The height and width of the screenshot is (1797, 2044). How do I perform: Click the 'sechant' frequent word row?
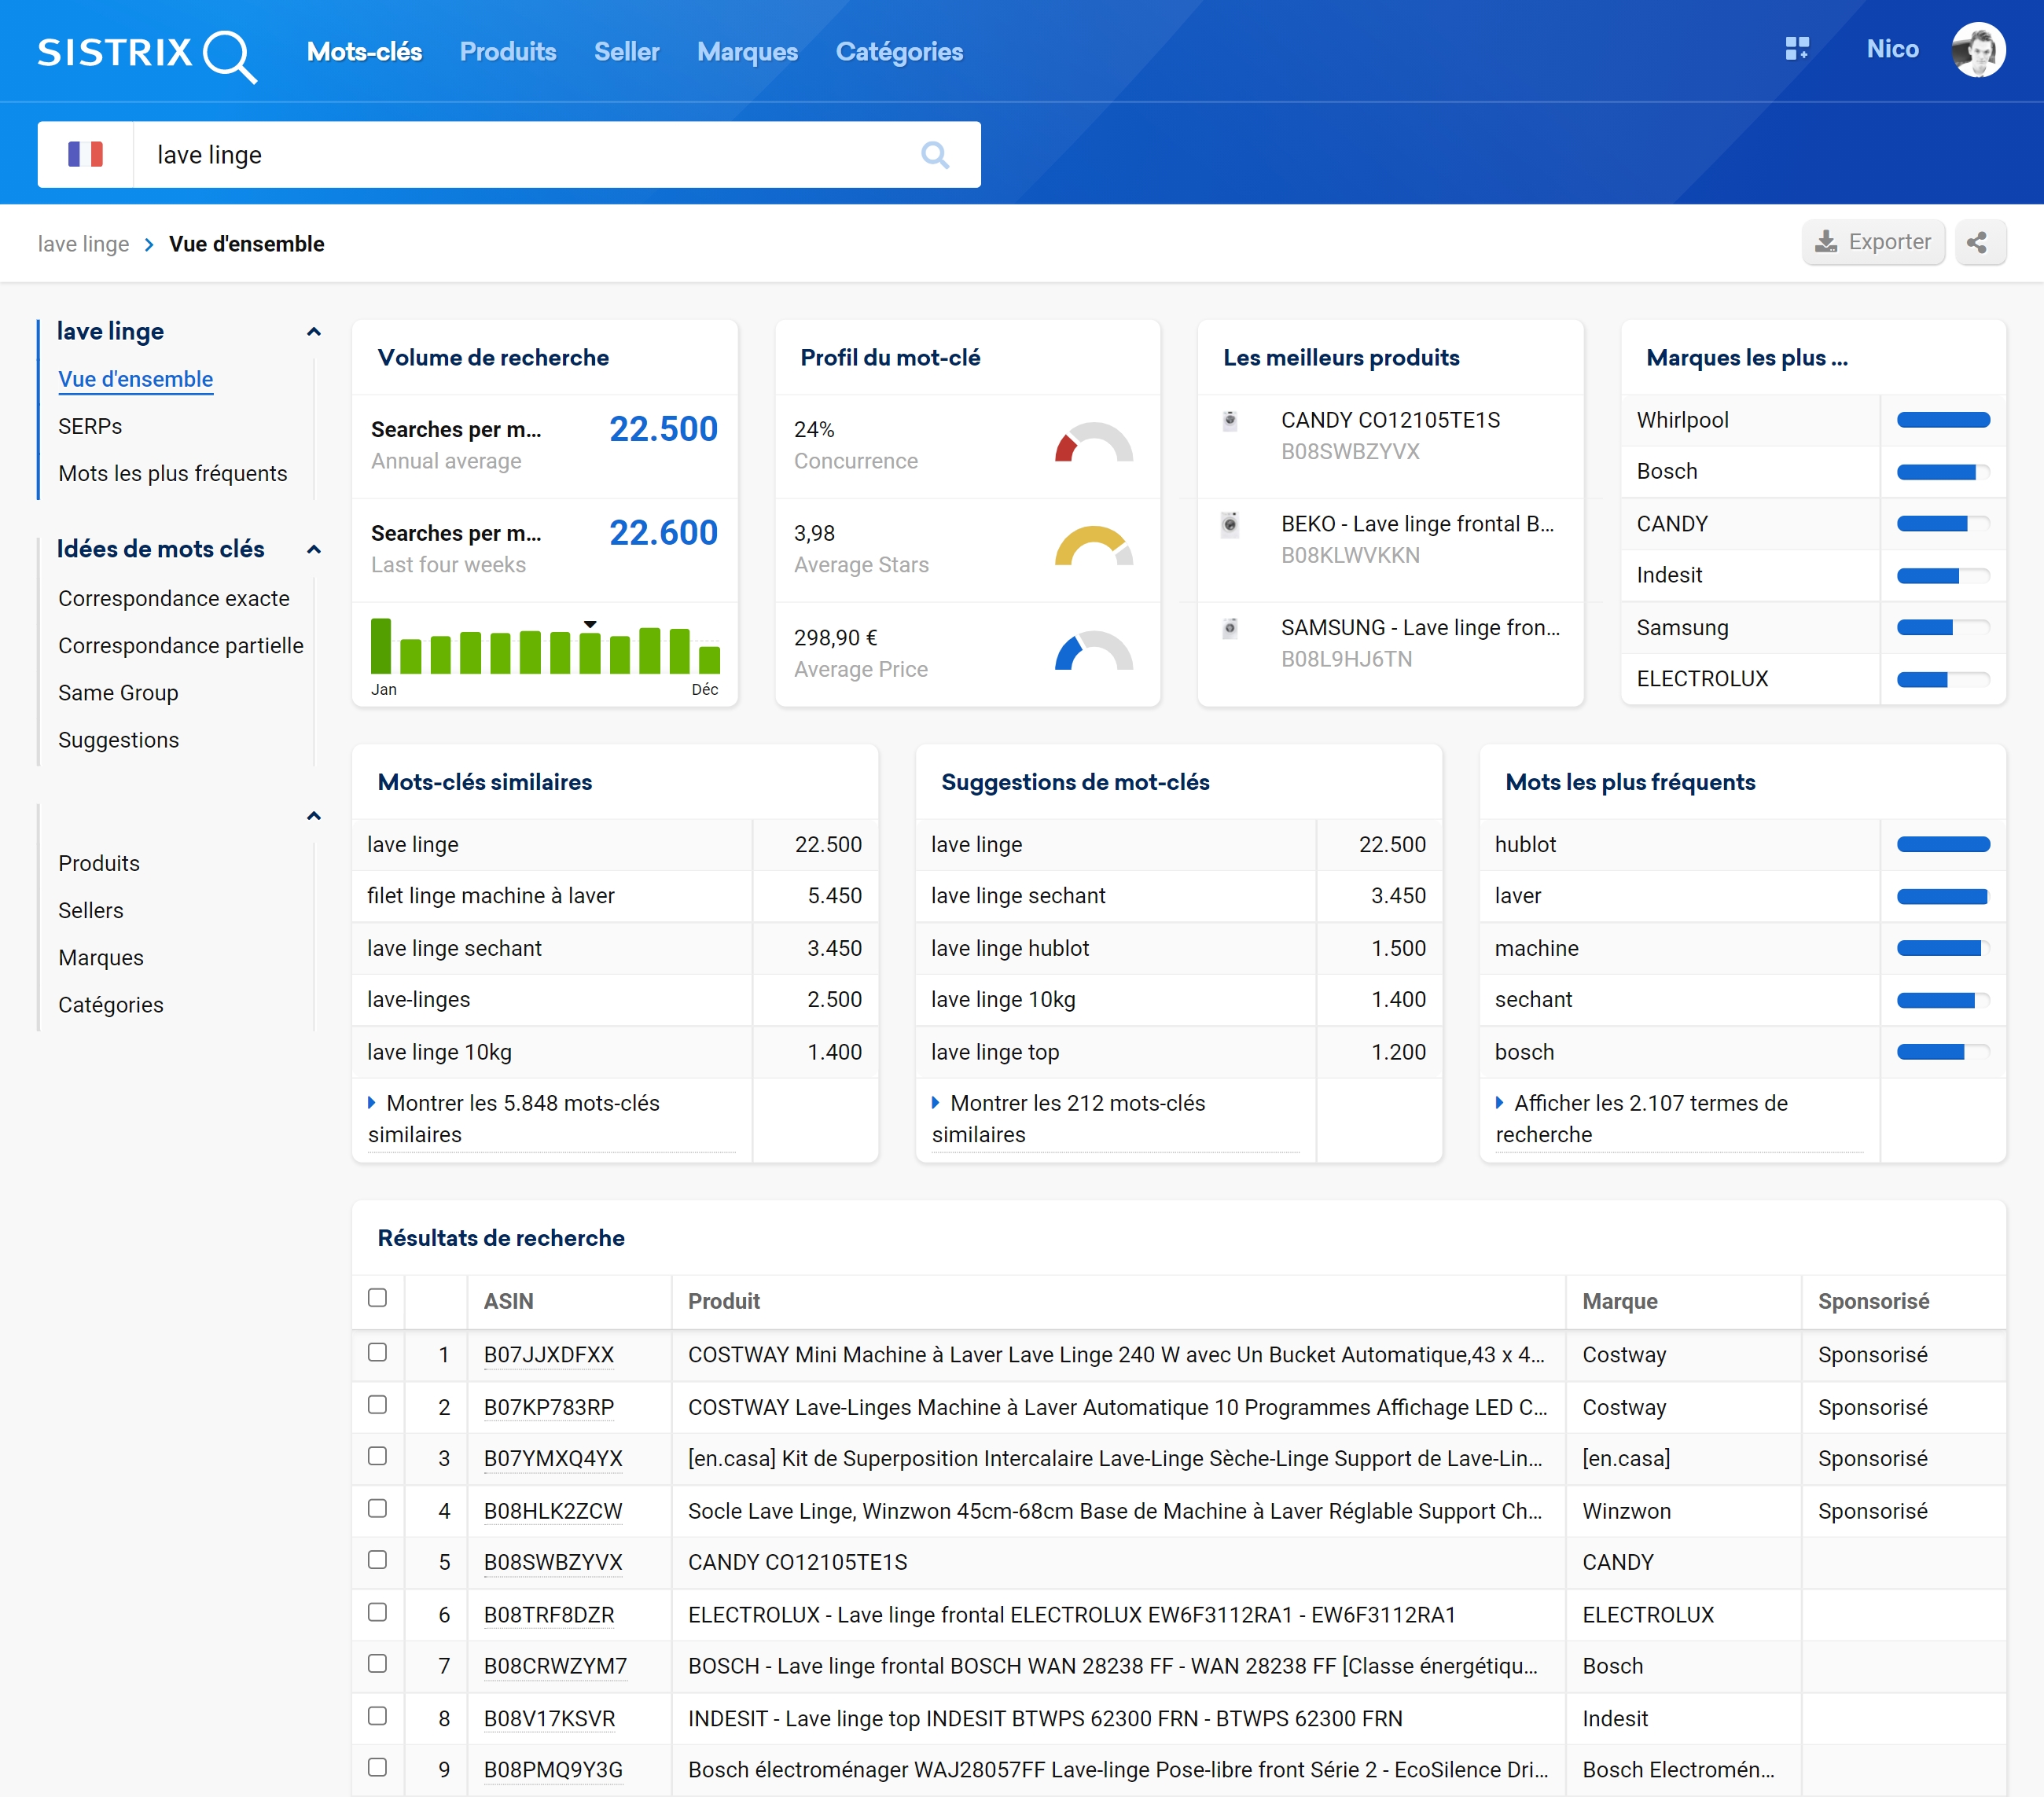coord(1742,1000)
